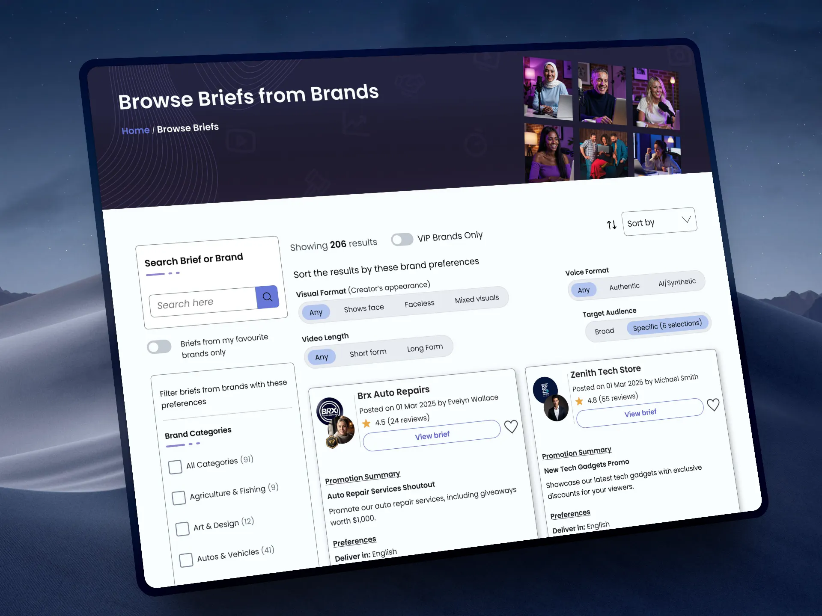This screenshot has height=616, width=822.
Task: Select Any under Visual Format
Action: coord(316,312)
